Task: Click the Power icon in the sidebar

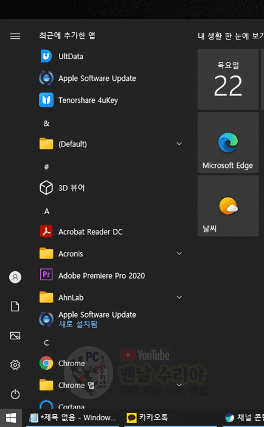Action: (15, 394)
